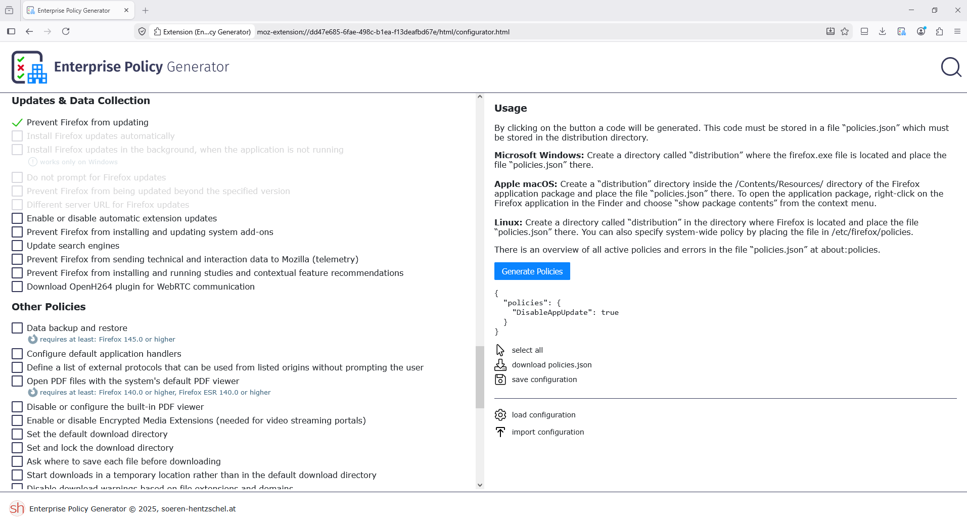
Task: Open a new browser tab
Action: 146,10
